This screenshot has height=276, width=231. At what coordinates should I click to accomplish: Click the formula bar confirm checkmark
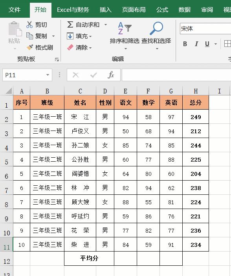pyautogui.click(x=93, y=75)
